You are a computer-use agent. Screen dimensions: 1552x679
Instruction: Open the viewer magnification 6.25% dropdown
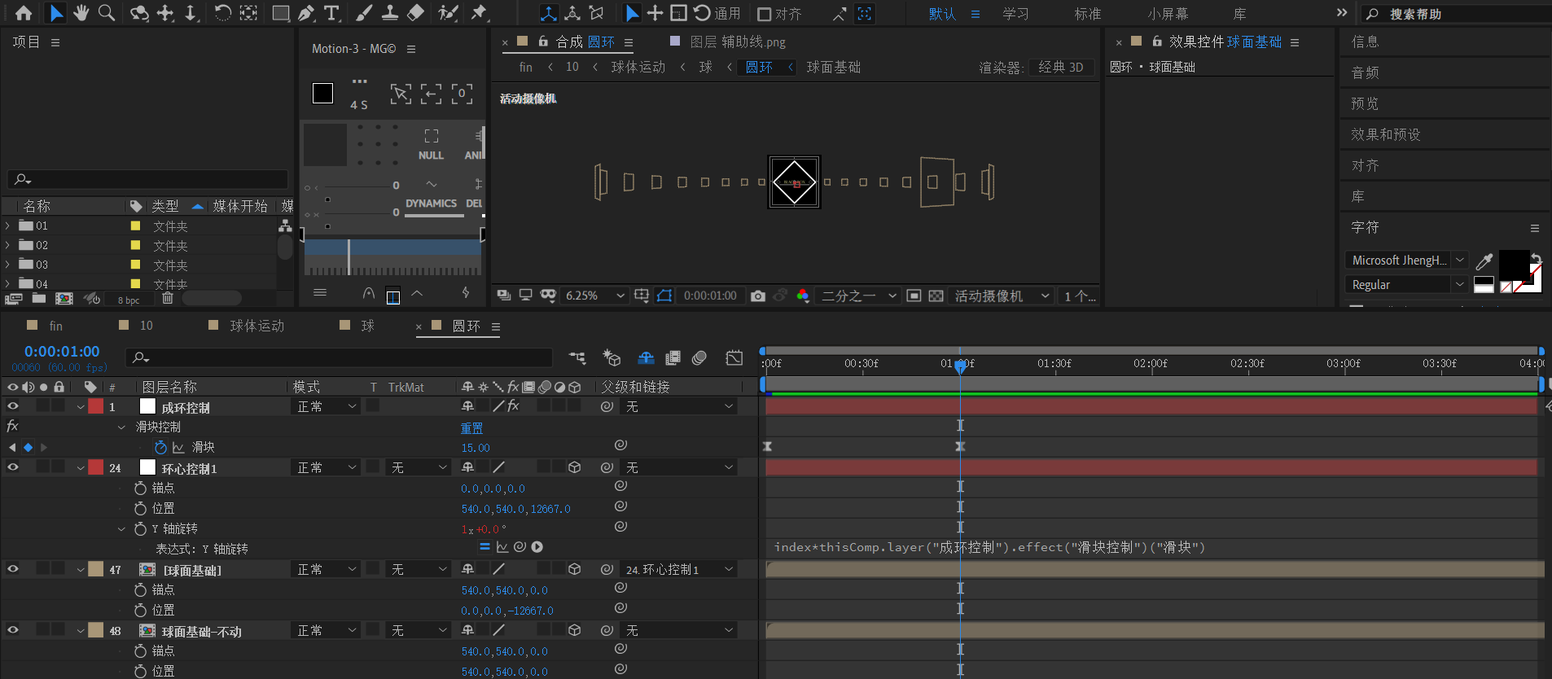tap(594, 296)
